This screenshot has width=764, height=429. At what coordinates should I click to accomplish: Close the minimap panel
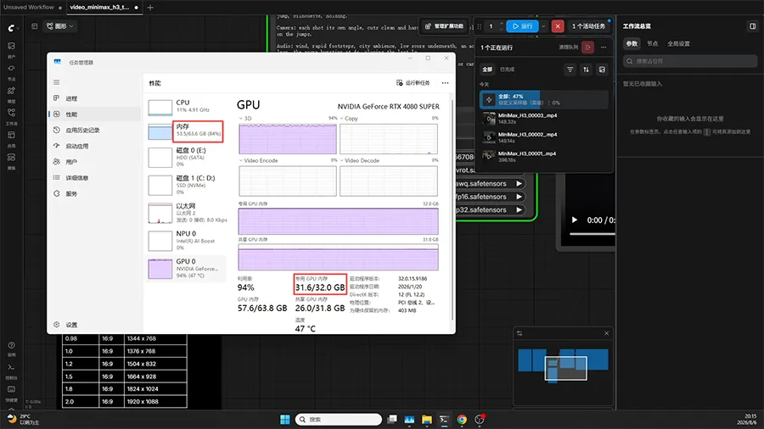(607, 333)
